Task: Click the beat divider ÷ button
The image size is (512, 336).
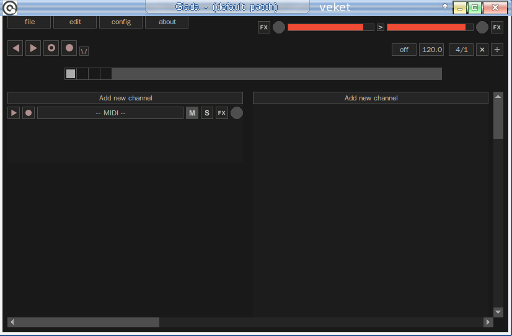Action: click(x=497, y=50)
